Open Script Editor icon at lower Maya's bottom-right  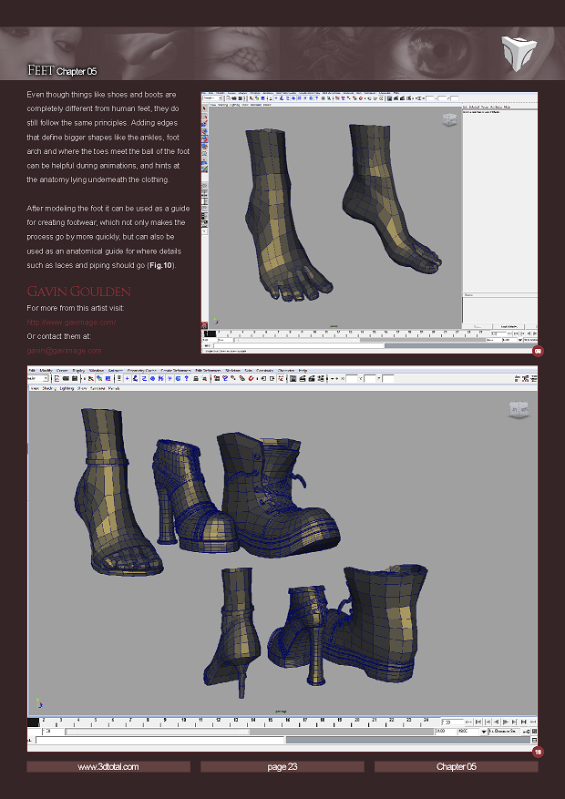(x=534, y=741)
